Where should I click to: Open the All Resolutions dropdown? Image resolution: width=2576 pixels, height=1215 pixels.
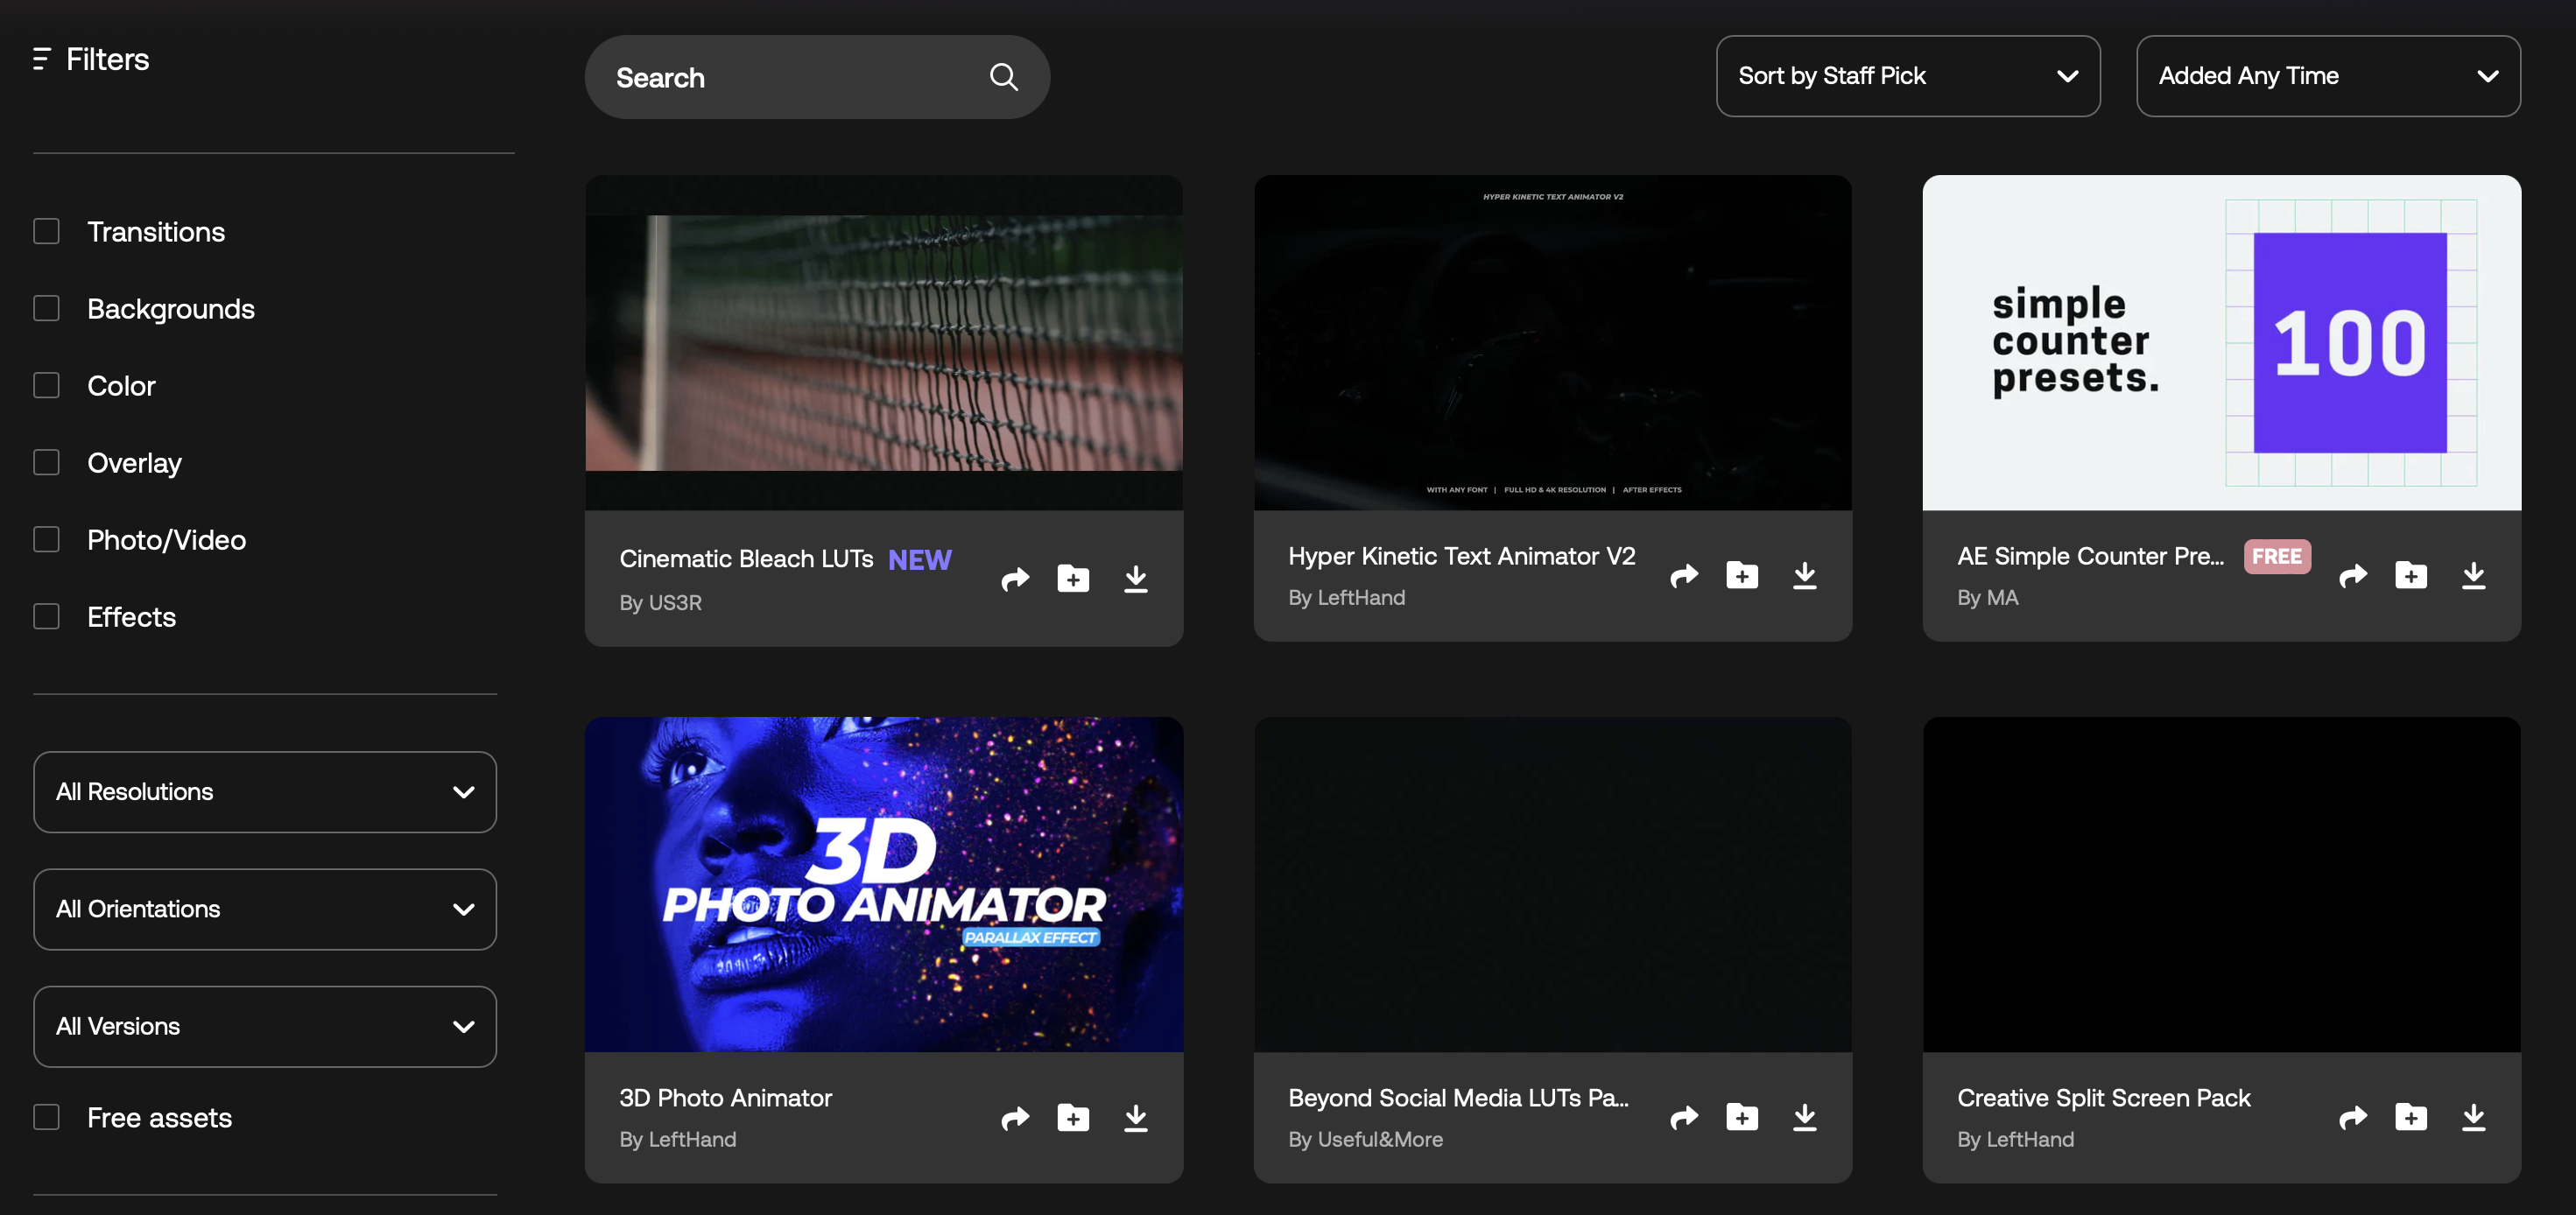point(265,792)
